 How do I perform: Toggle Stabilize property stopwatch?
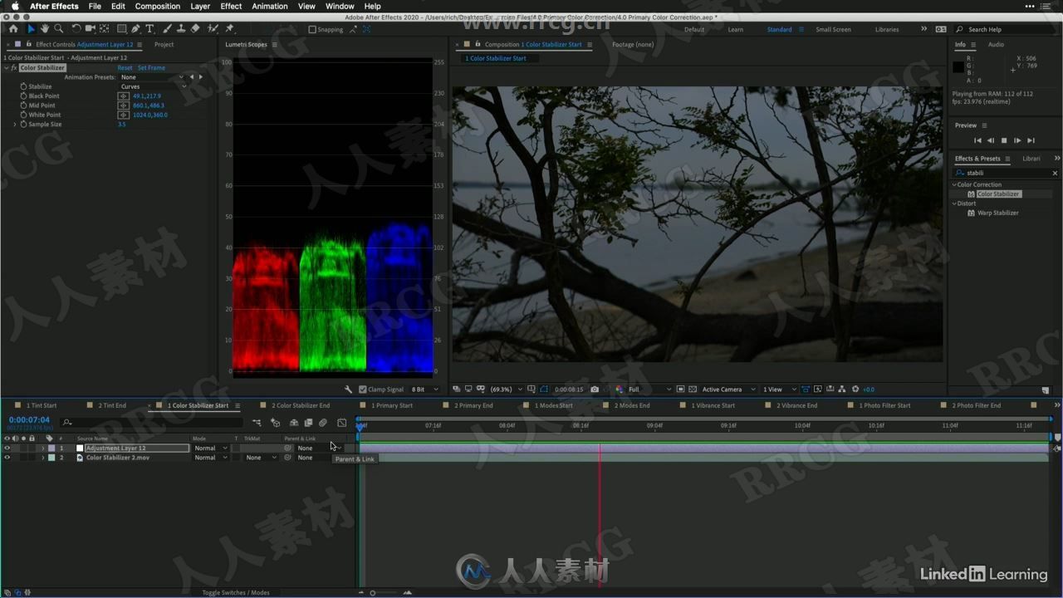pos(23,86)
